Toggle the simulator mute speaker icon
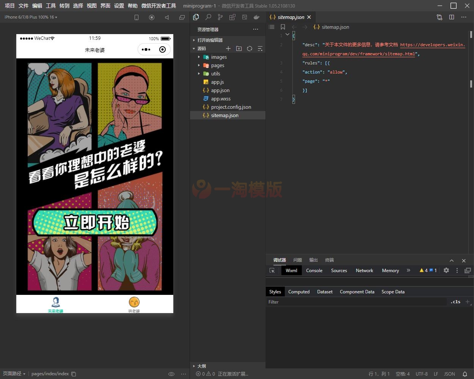Screen dimensions: 474x379 point(167,17)
